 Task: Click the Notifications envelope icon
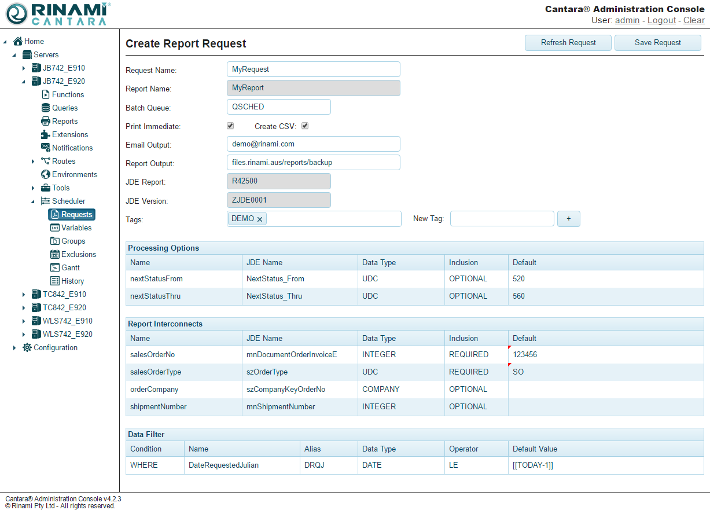(x=46, y=148)
